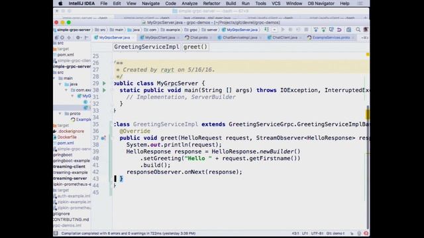The image size is (424, 238).
Task: Click the Scroll from Source target icon
Action: pos(62,38)
